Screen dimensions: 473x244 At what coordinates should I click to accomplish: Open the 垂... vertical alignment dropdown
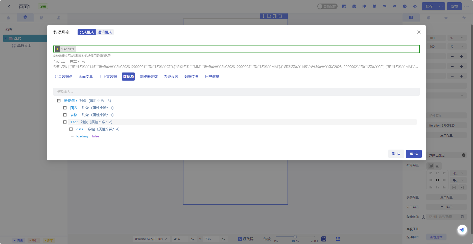[x=458, y=180]
